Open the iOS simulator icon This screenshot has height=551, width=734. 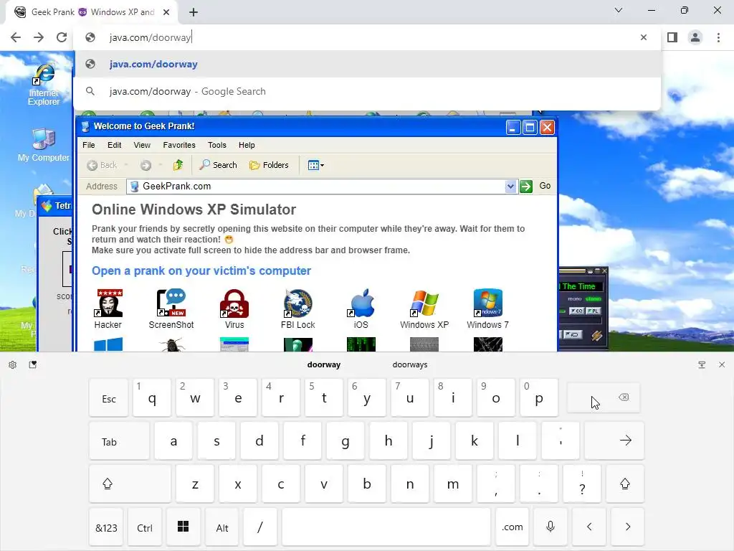(361, 309)
